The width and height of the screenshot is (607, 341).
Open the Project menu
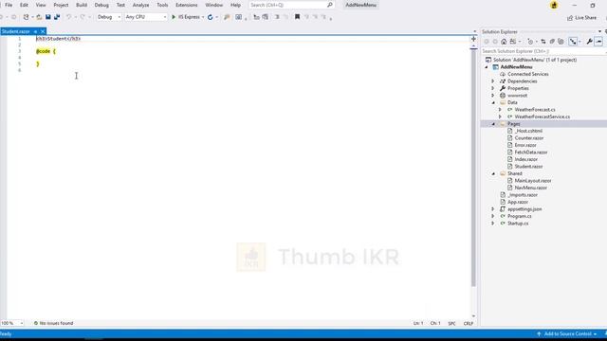[x=61, y=5]
